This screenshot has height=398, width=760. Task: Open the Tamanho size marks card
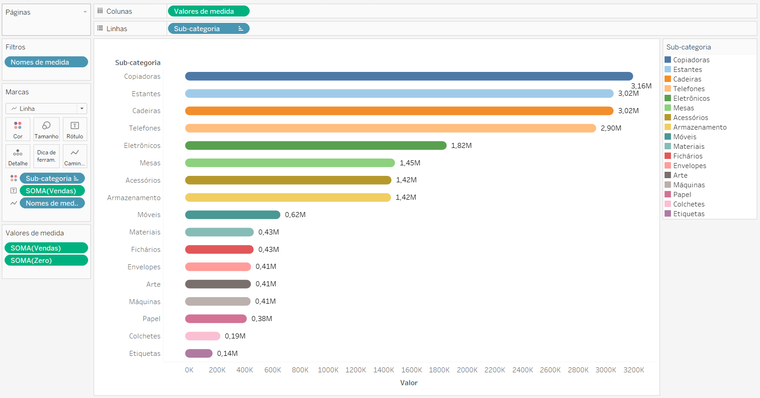(46, 129)
